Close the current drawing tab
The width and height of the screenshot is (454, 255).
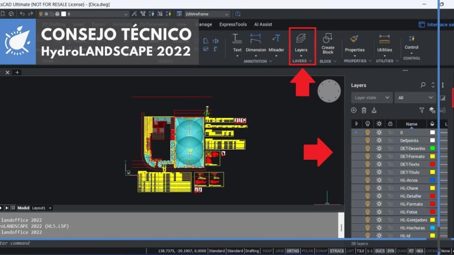[7, 73]
